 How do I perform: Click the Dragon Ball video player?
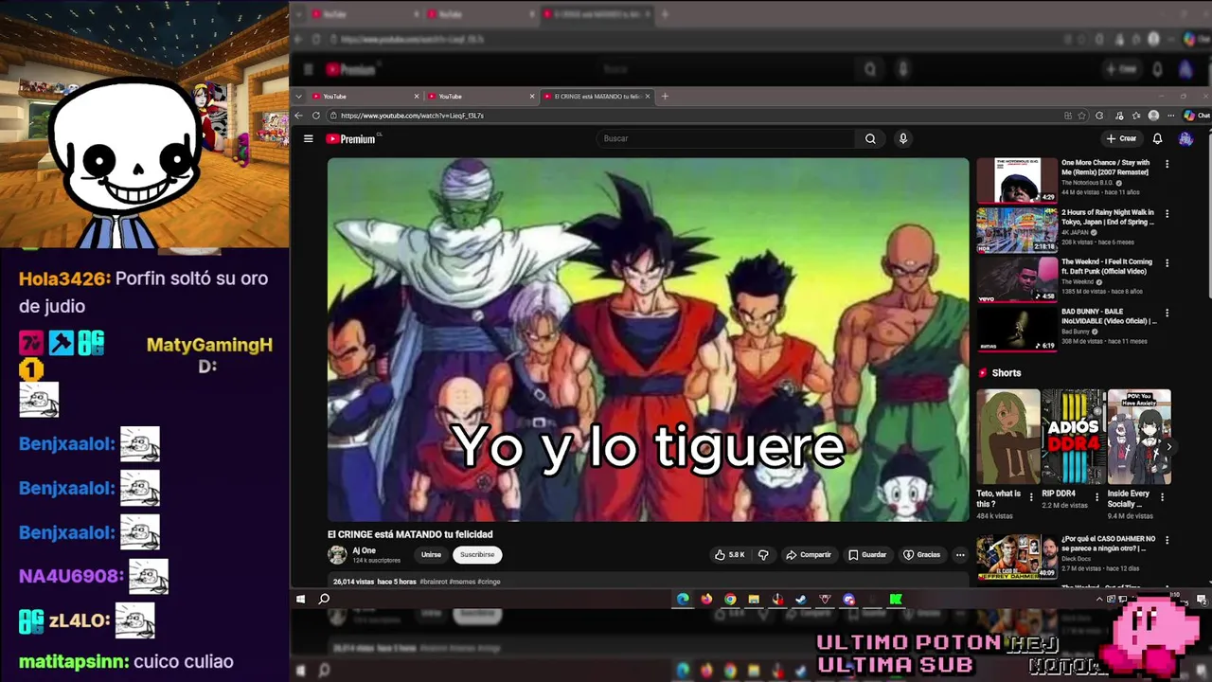(x=648, y=339)
